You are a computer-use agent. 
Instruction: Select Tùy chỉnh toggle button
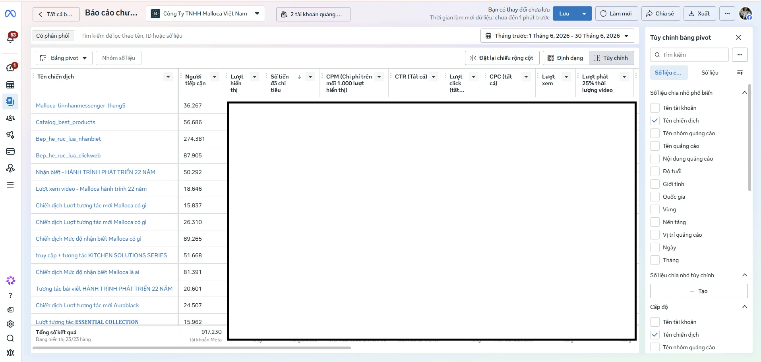click(x=611, y=58)
